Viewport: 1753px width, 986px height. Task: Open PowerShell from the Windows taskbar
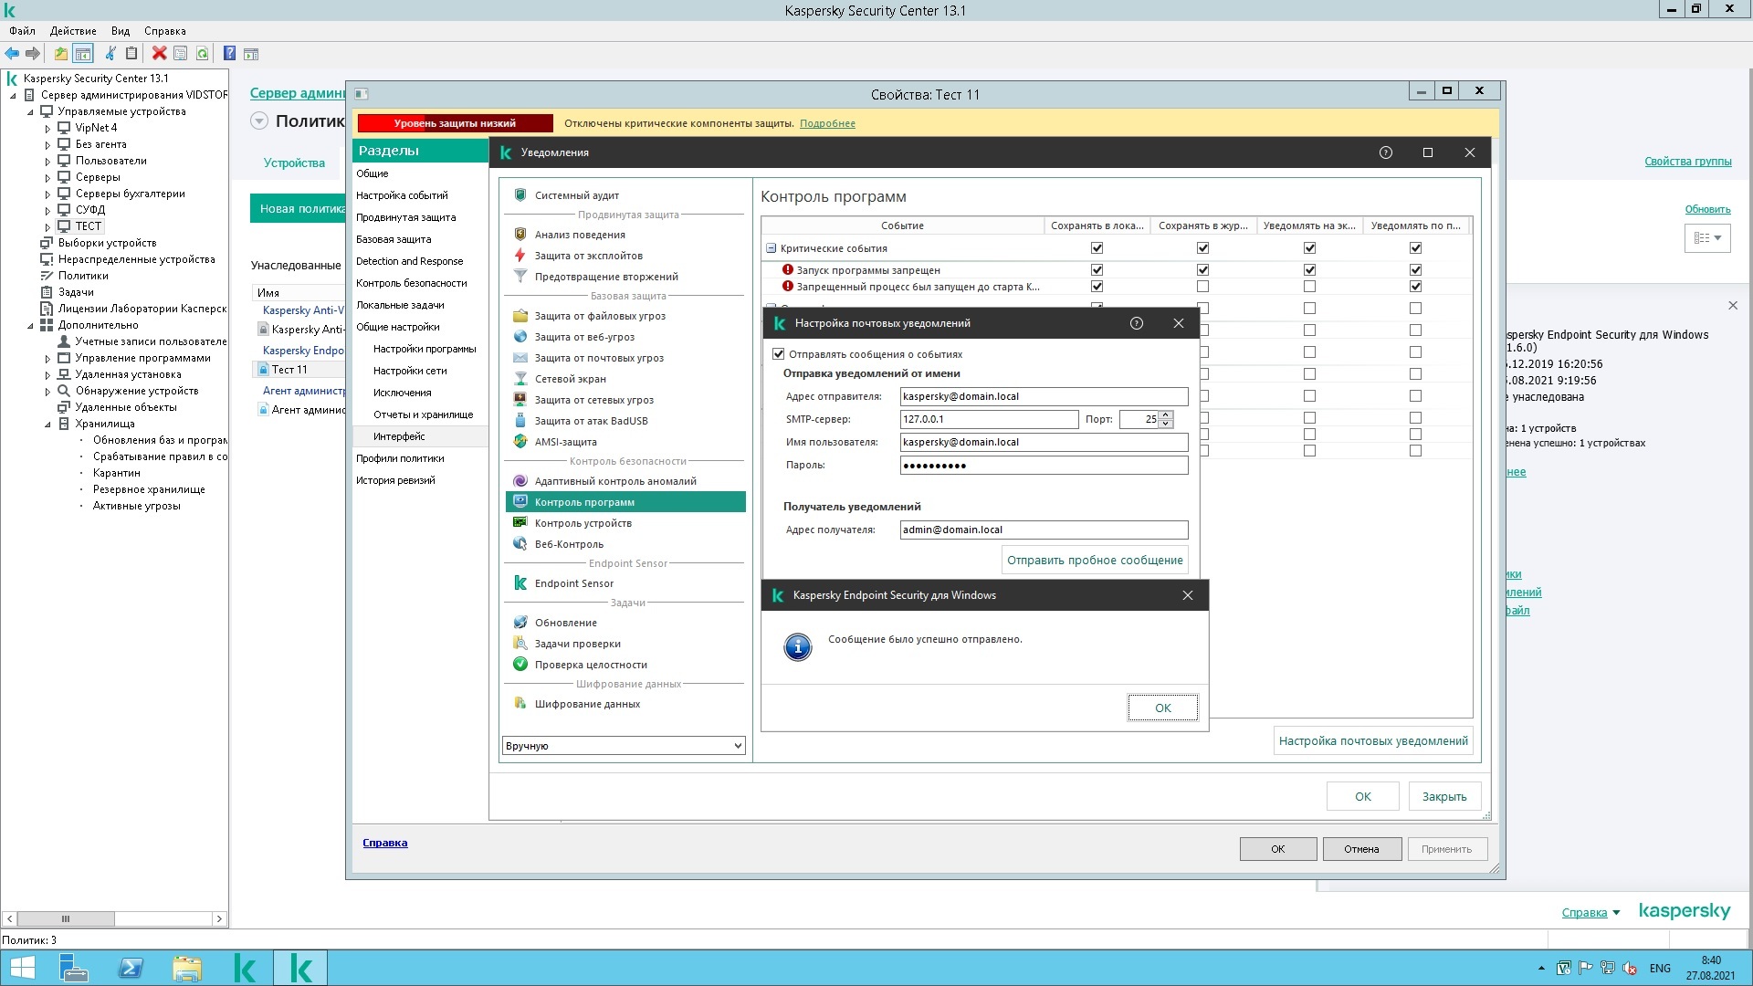coord(131,968)
